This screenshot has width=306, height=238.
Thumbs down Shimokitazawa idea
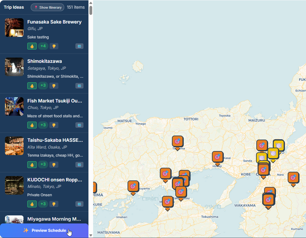point(54,86)
